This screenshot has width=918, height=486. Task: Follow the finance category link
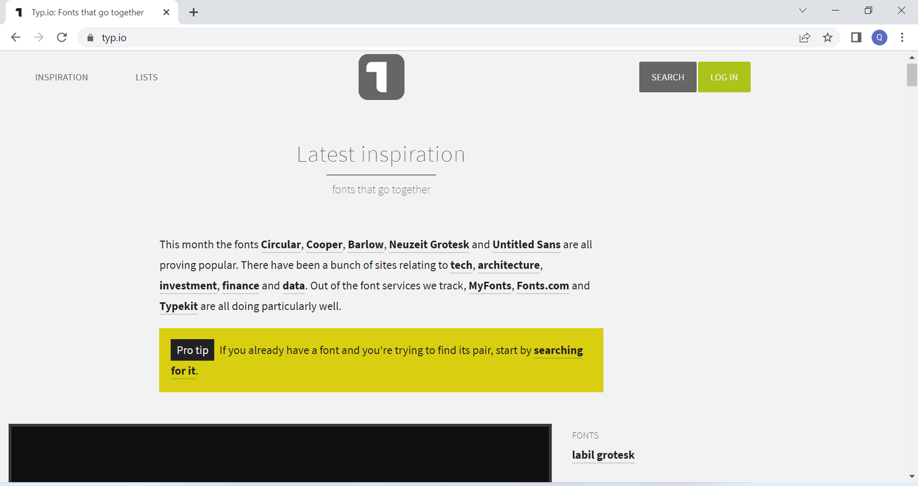(x=240, y=286)
